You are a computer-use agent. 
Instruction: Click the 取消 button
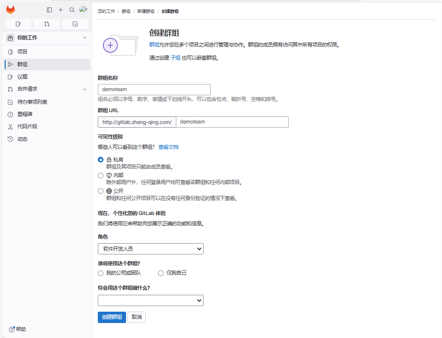(136, 317)
